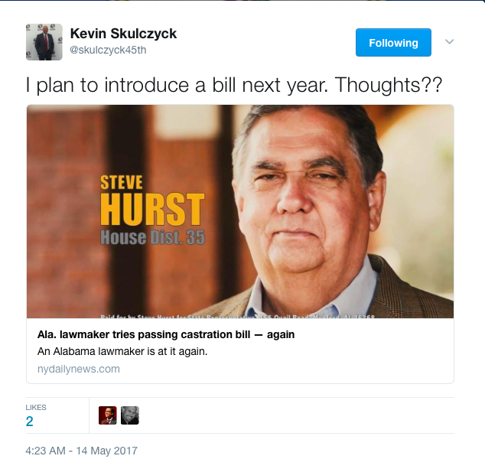View second liker's grayscale avatar
Image resolution: width=485 pixels, height=459 pixels.
[x=130, y=415]
